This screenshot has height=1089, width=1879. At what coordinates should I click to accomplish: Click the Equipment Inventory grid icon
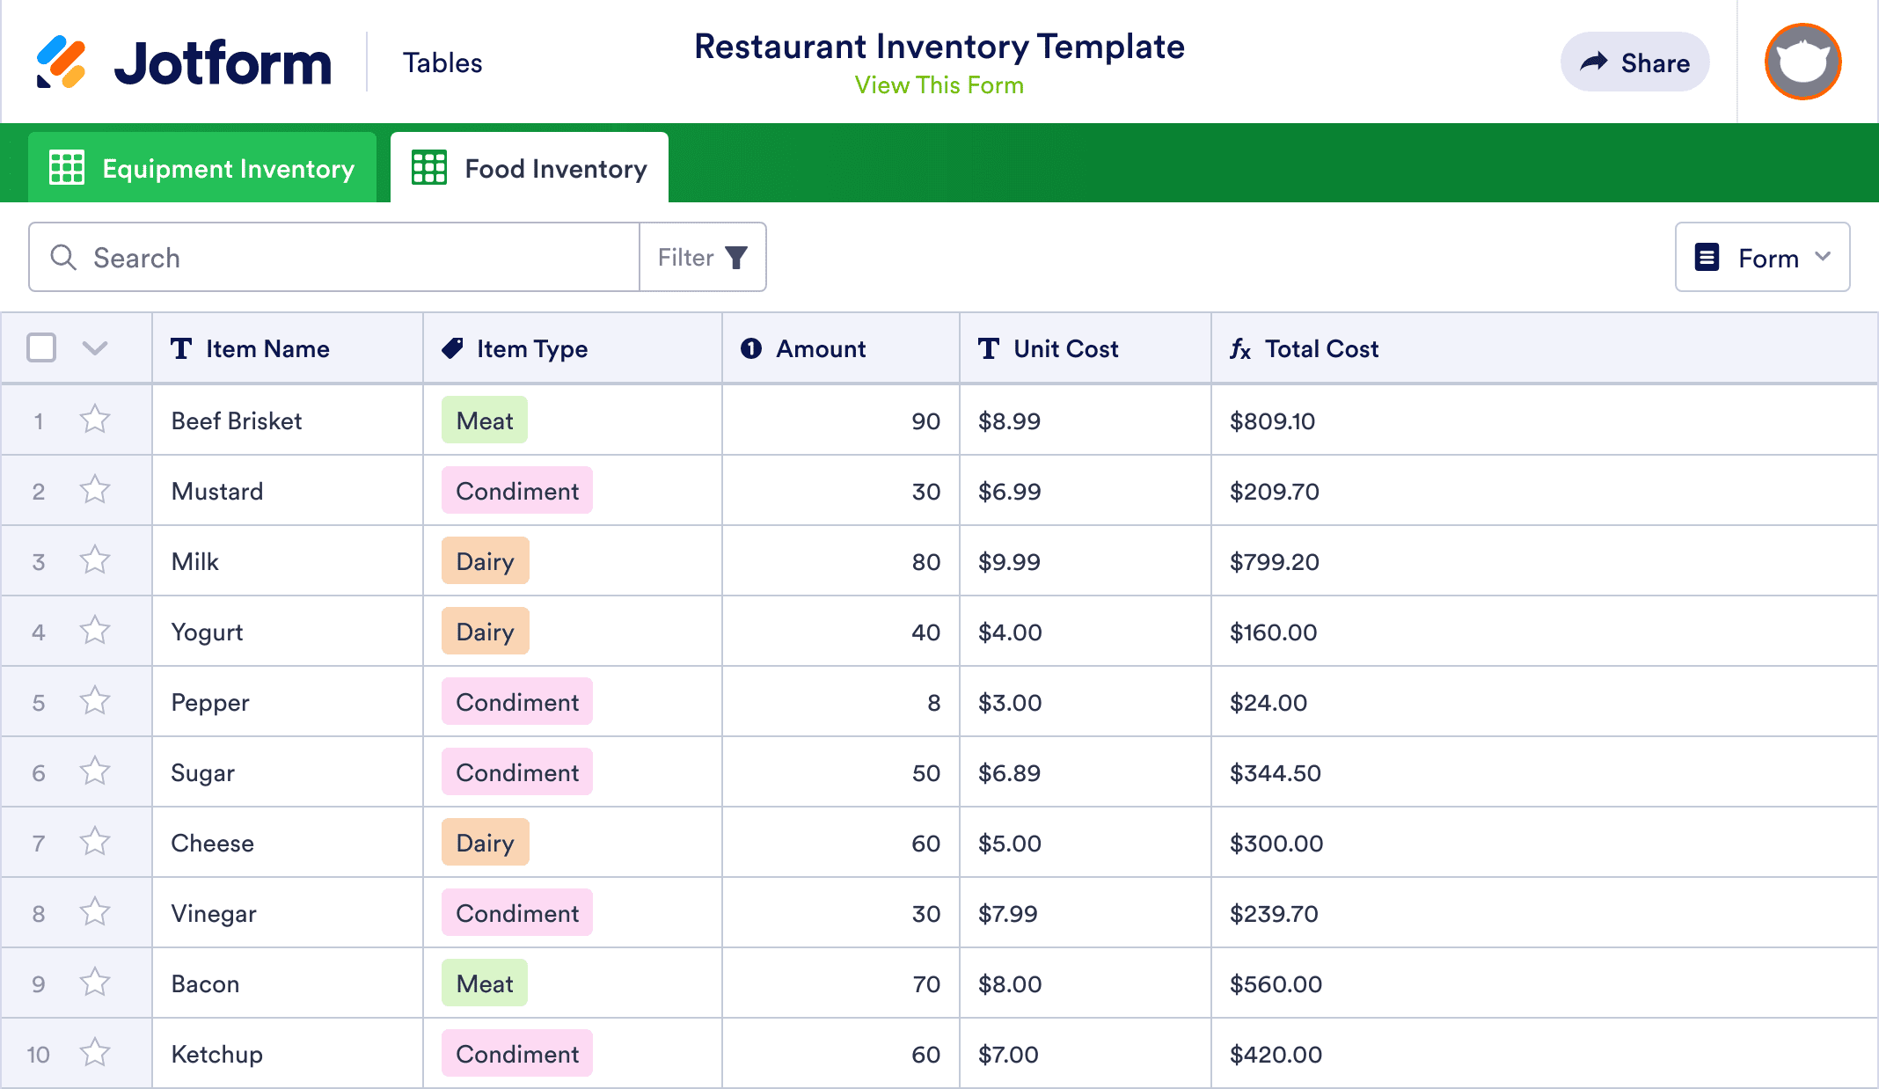point(67,168)
